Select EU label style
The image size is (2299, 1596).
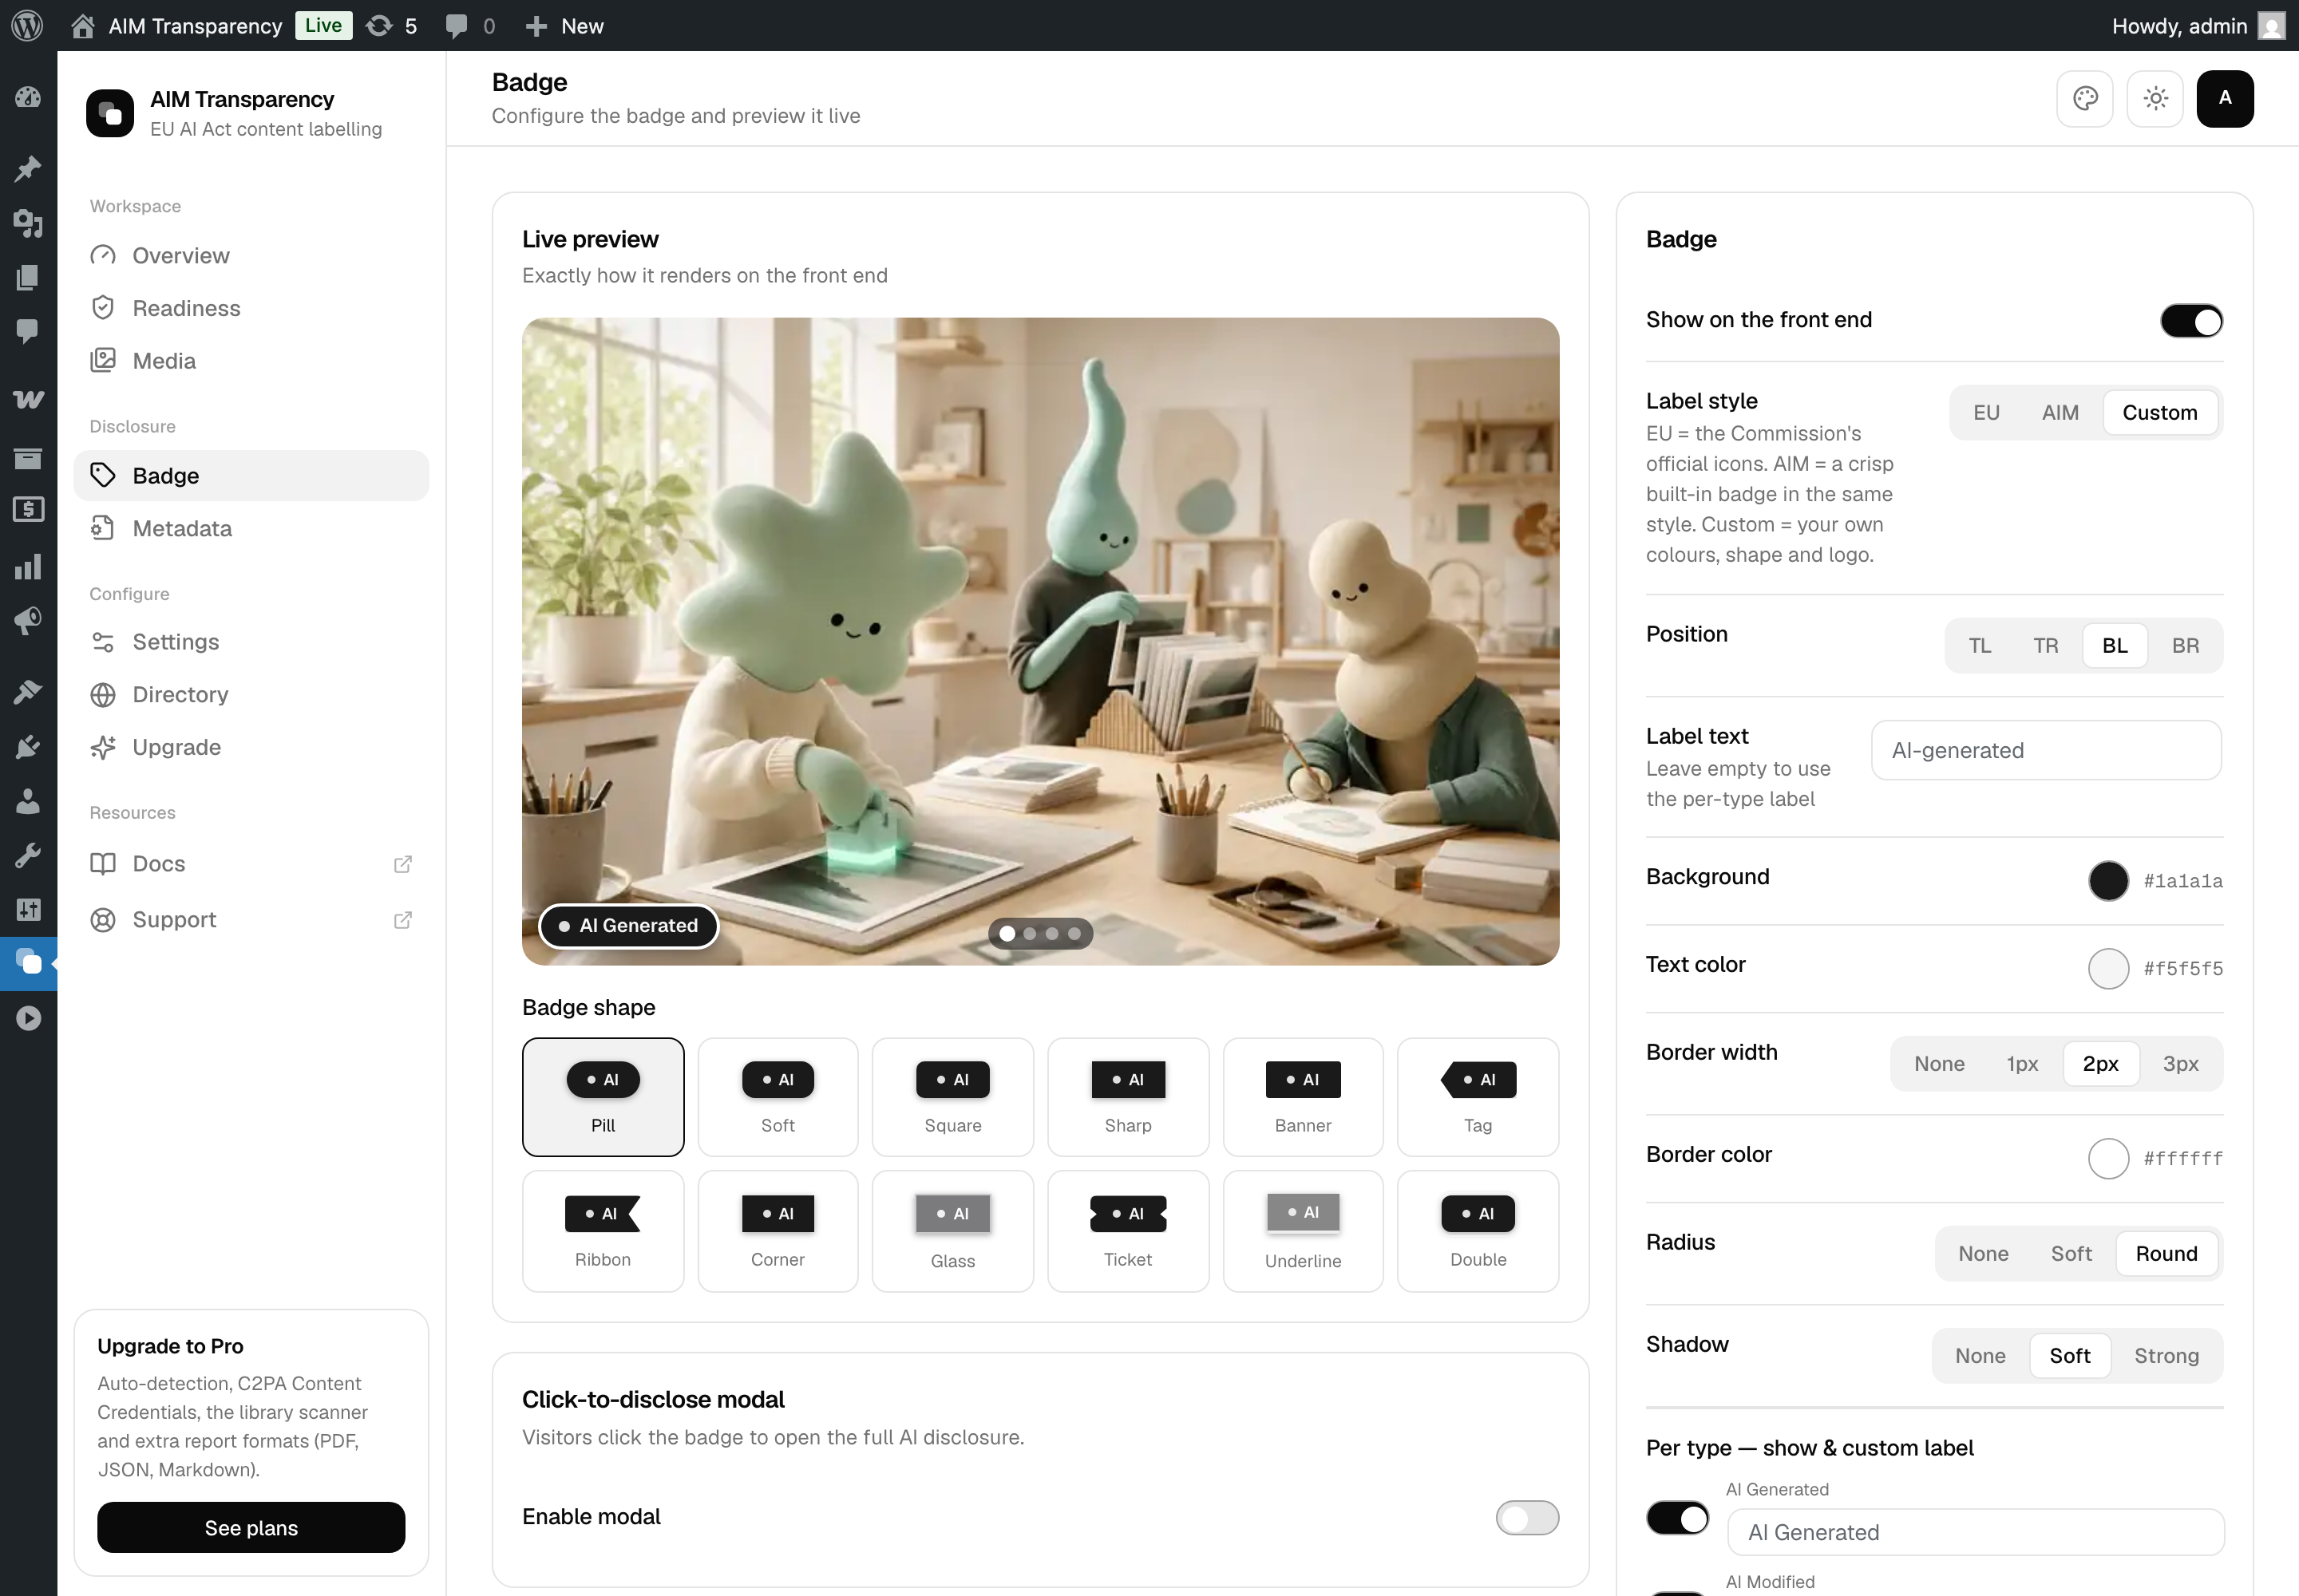(1986, 412)
